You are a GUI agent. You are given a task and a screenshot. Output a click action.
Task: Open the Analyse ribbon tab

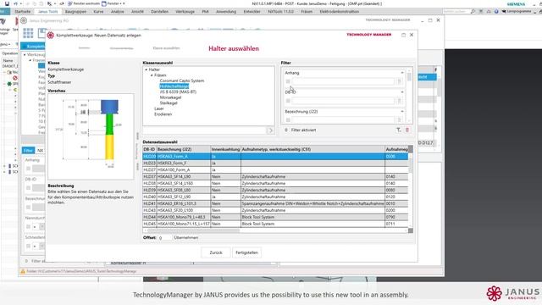[117, 11]
